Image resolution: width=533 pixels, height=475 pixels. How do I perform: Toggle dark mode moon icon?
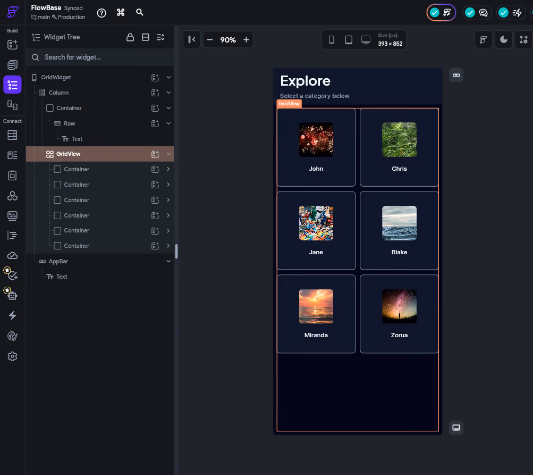tap(503, 40)
